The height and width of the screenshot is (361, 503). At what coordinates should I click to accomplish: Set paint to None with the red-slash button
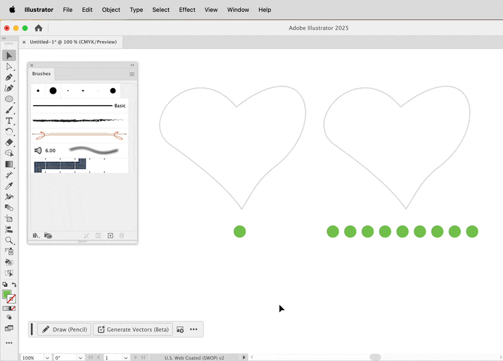(13, 308)
